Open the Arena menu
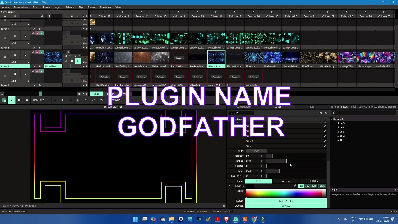Screen dimensions: 398x224 (x=6, y=7)
